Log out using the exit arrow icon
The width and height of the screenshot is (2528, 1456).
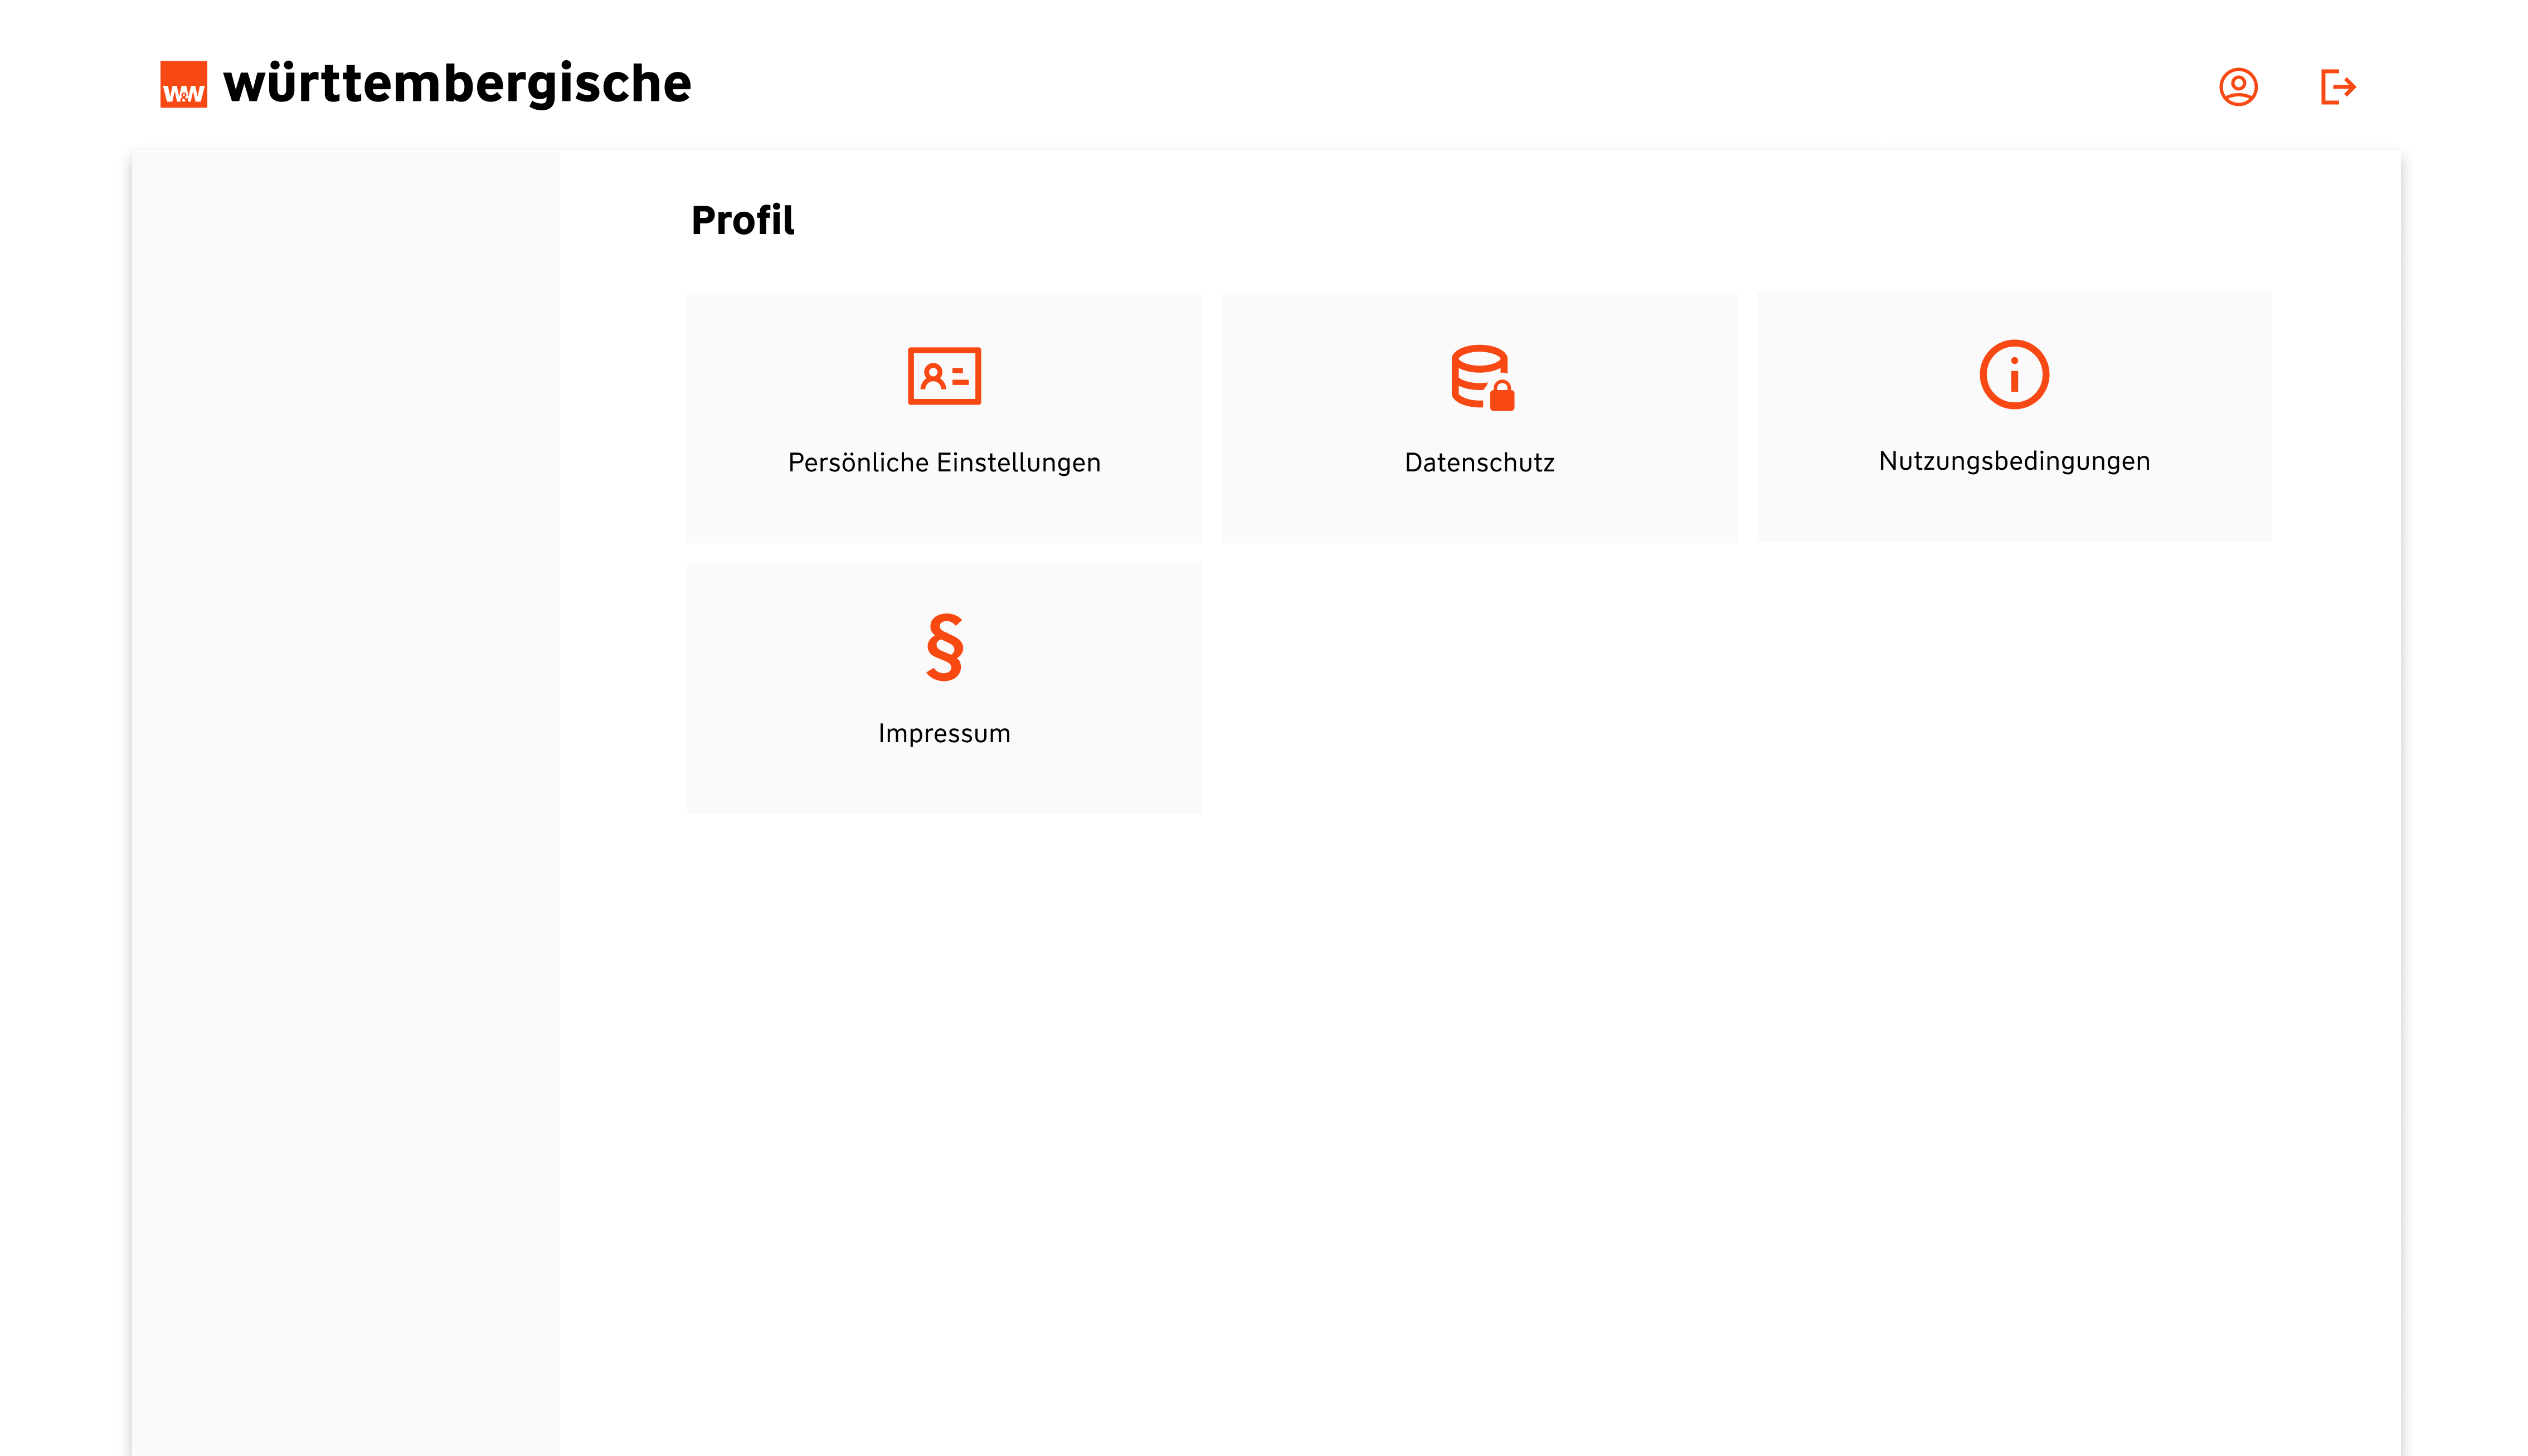(x=2337, y=87)
